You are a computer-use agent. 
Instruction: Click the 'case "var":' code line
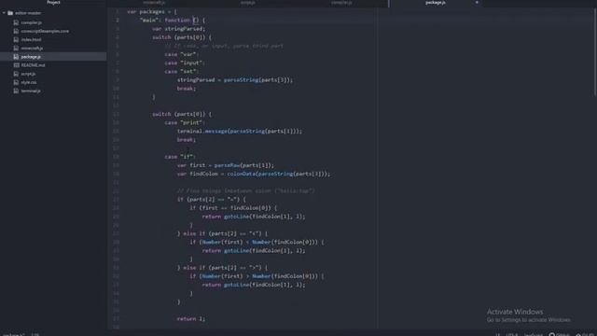point(182,54)
